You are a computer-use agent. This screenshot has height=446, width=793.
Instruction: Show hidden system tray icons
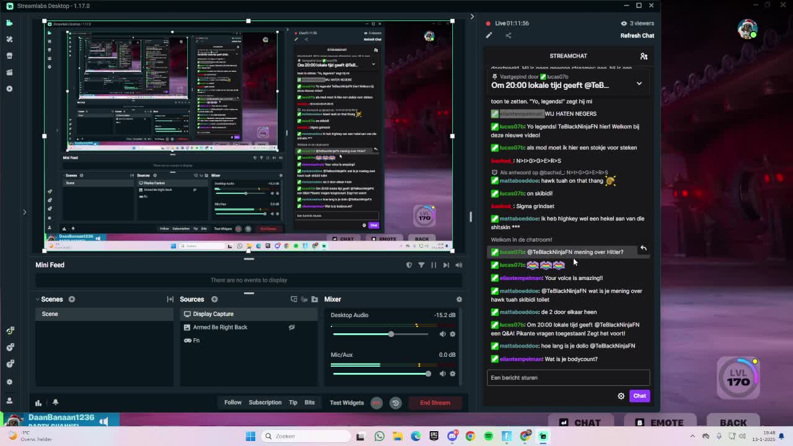point(692,436)
